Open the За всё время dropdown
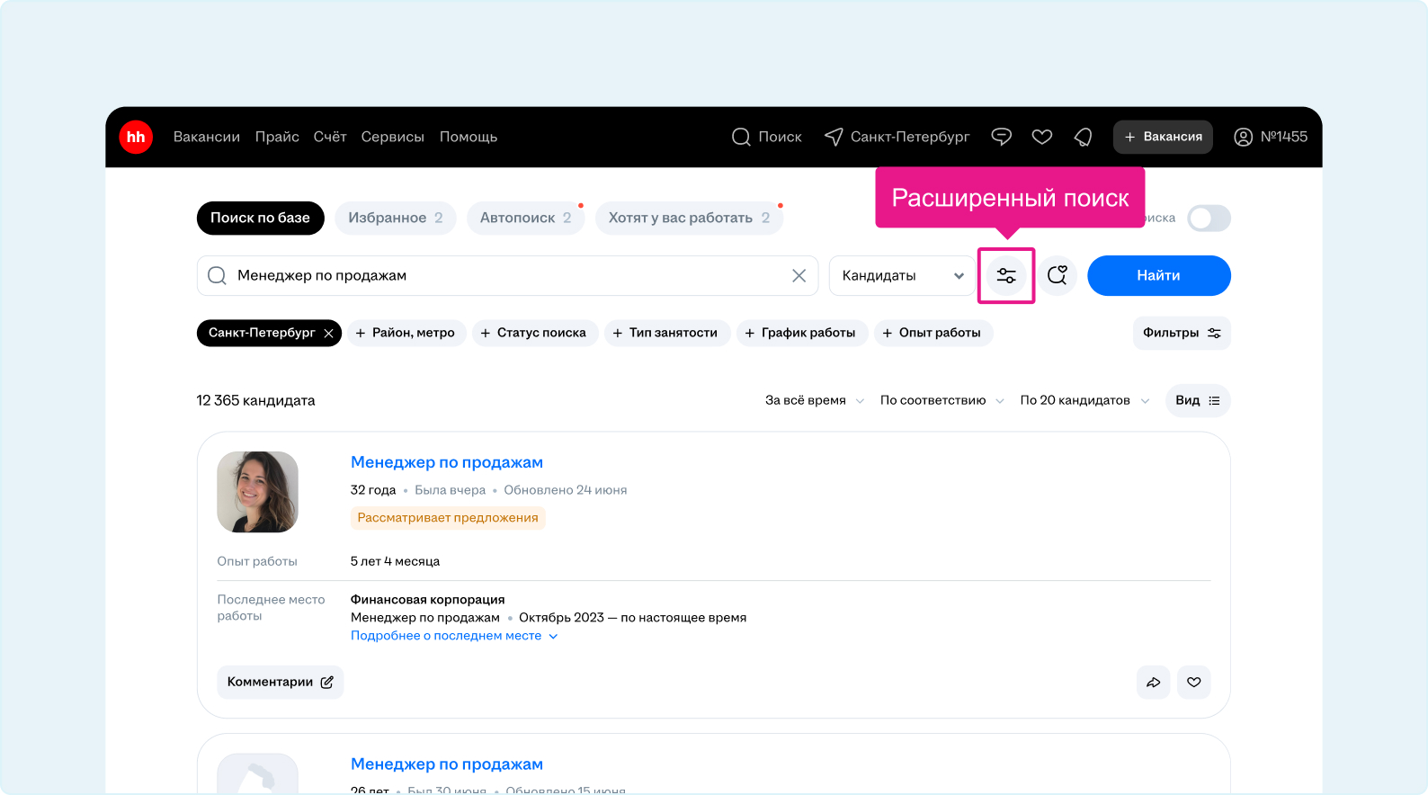The image size is (1428, 795). [815, 400]
